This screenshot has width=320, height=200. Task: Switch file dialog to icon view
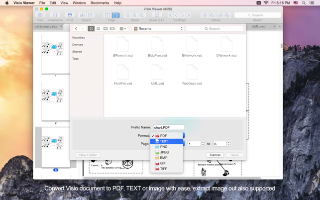tap(91, 29)
